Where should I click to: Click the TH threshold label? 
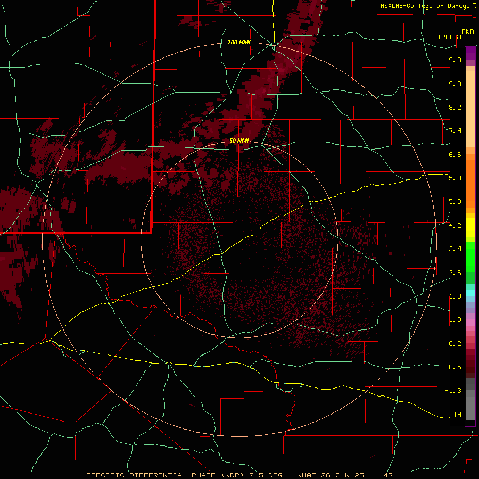click(x=457, y=415)
